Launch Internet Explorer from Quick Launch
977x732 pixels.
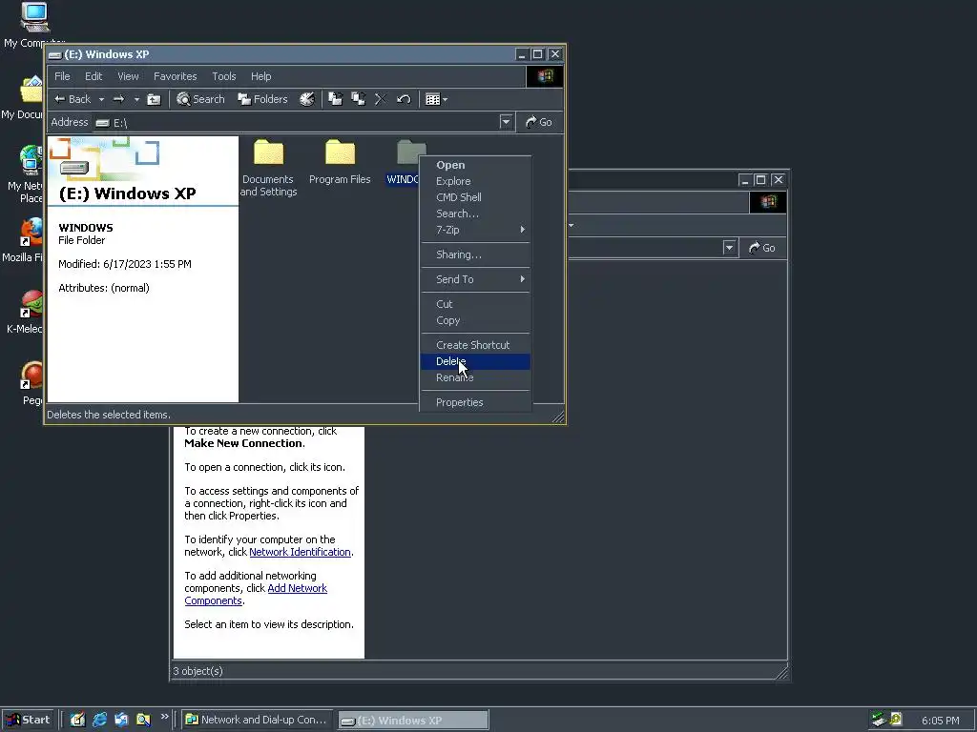click(99, 720)
